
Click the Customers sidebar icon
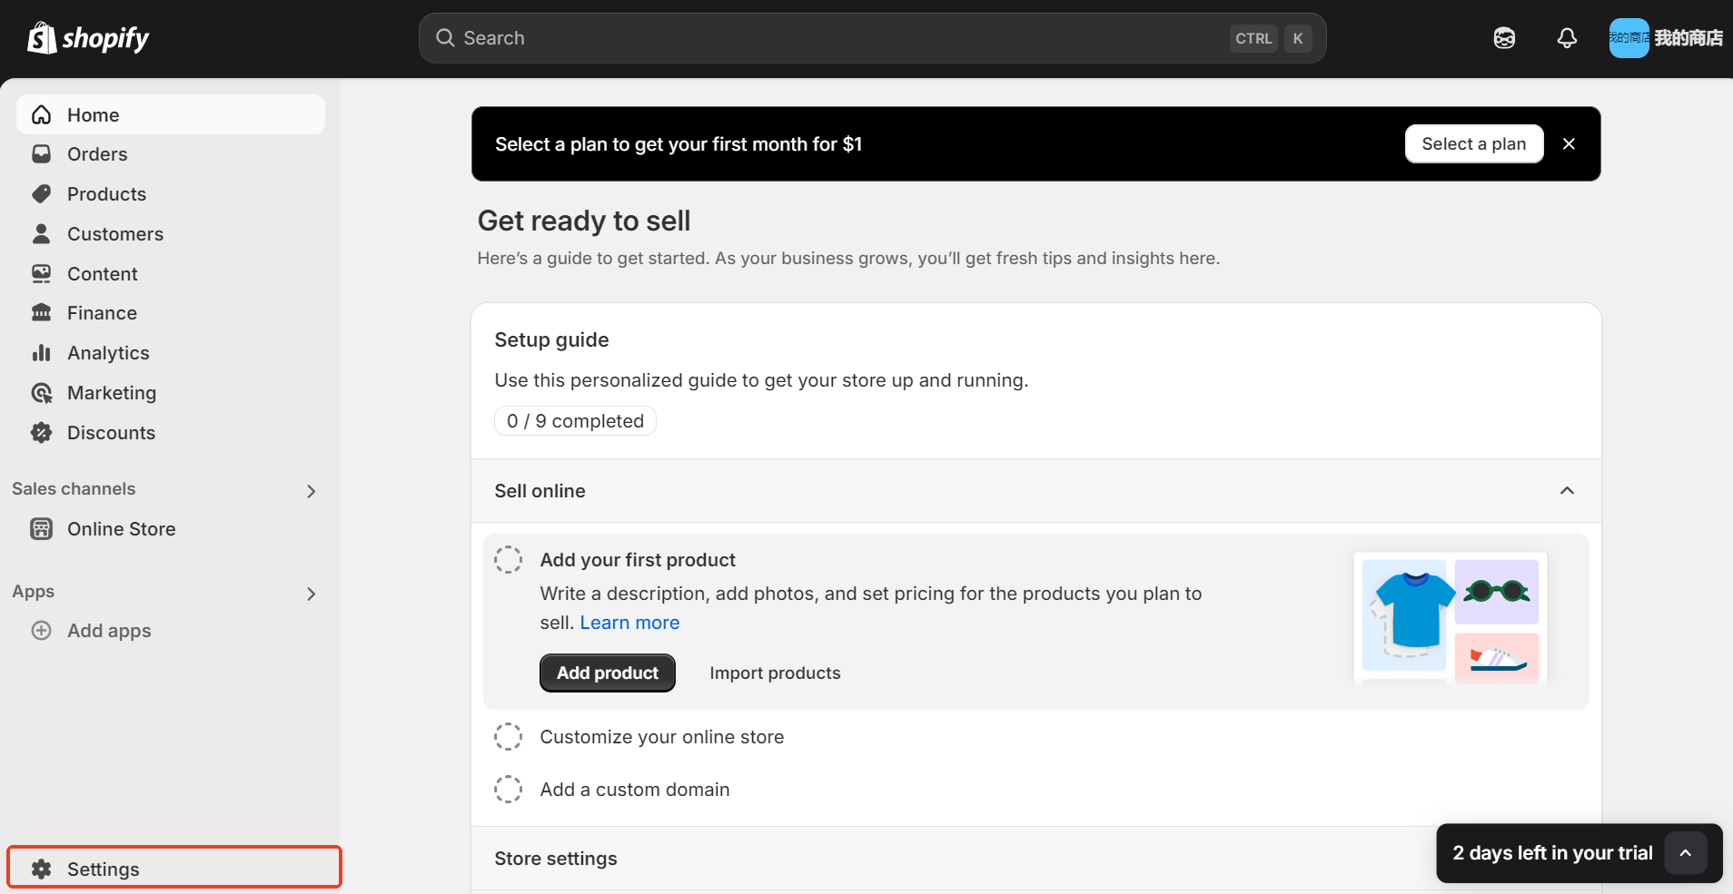point(42,233)
